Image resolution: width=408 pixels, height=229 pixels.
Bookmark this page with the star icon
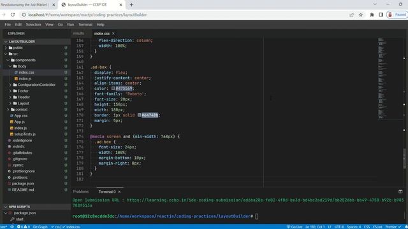point(361,15)
